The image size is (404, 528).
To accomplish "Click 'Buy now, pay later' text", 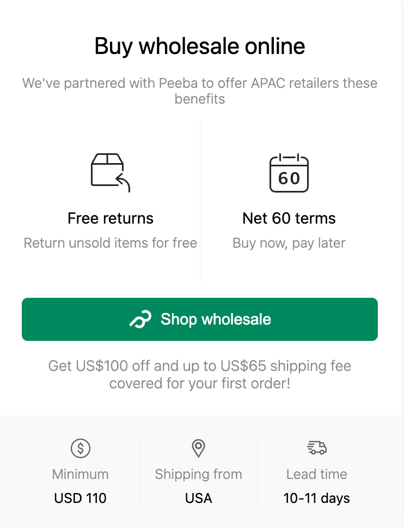I will click(289, 243).
